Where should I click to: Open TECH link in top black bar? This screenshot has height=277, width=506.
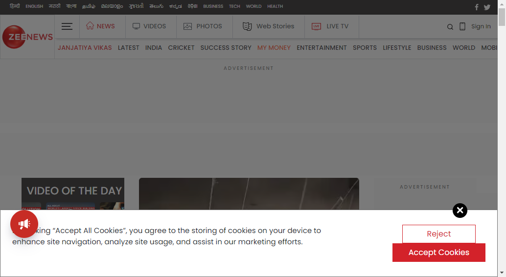coord(234,6)
